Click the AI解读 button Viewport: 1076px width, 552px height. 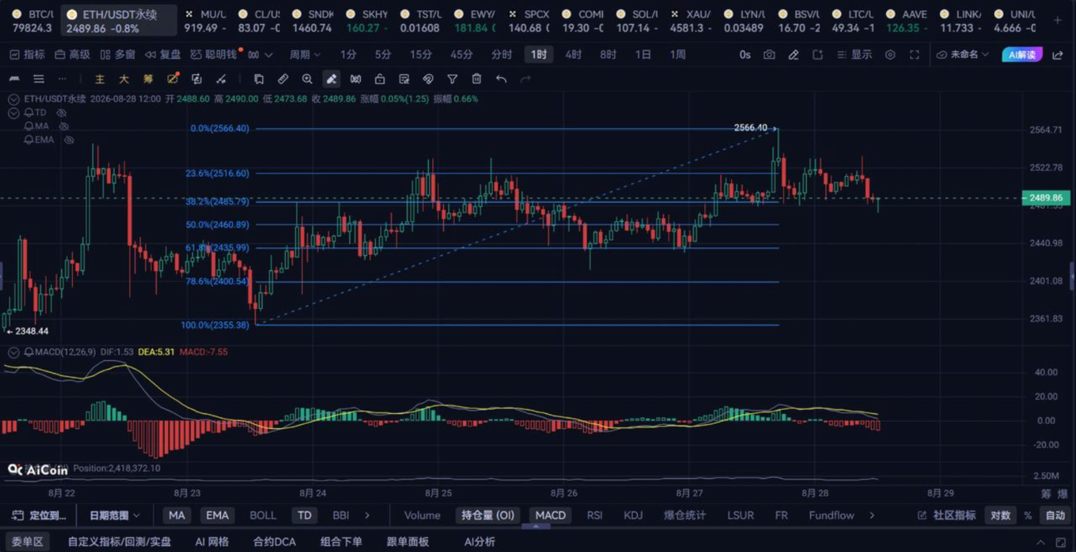(x=1021, y=55)
